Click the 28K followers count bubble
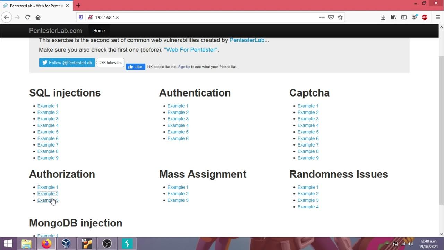Viewport: 444px width, 250px height. coord(110,62)
